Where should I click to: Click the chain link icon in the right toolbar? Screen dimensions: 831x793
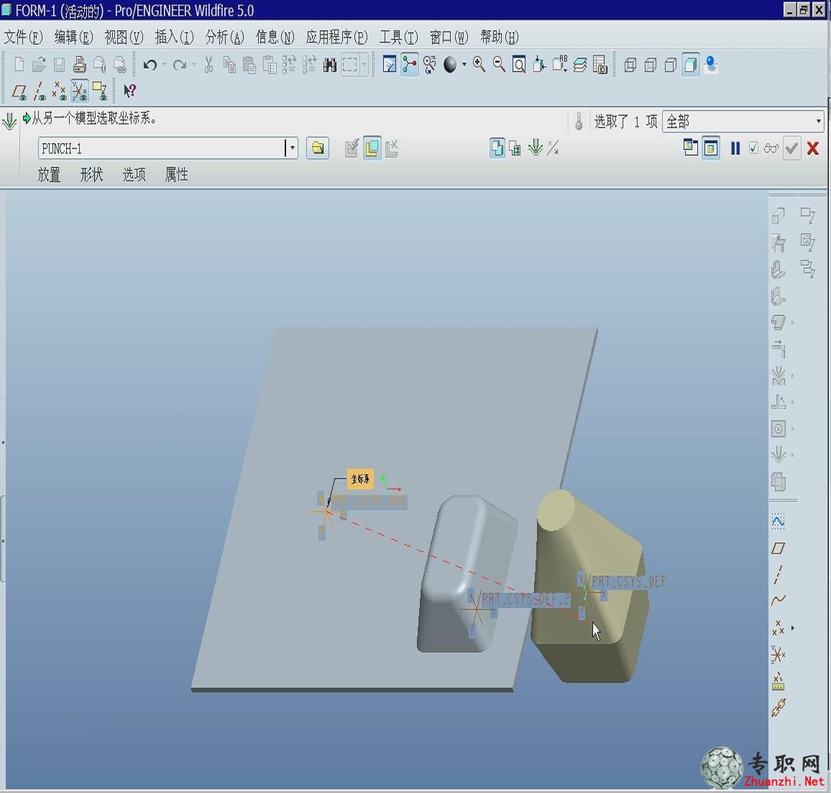(778, 707)
